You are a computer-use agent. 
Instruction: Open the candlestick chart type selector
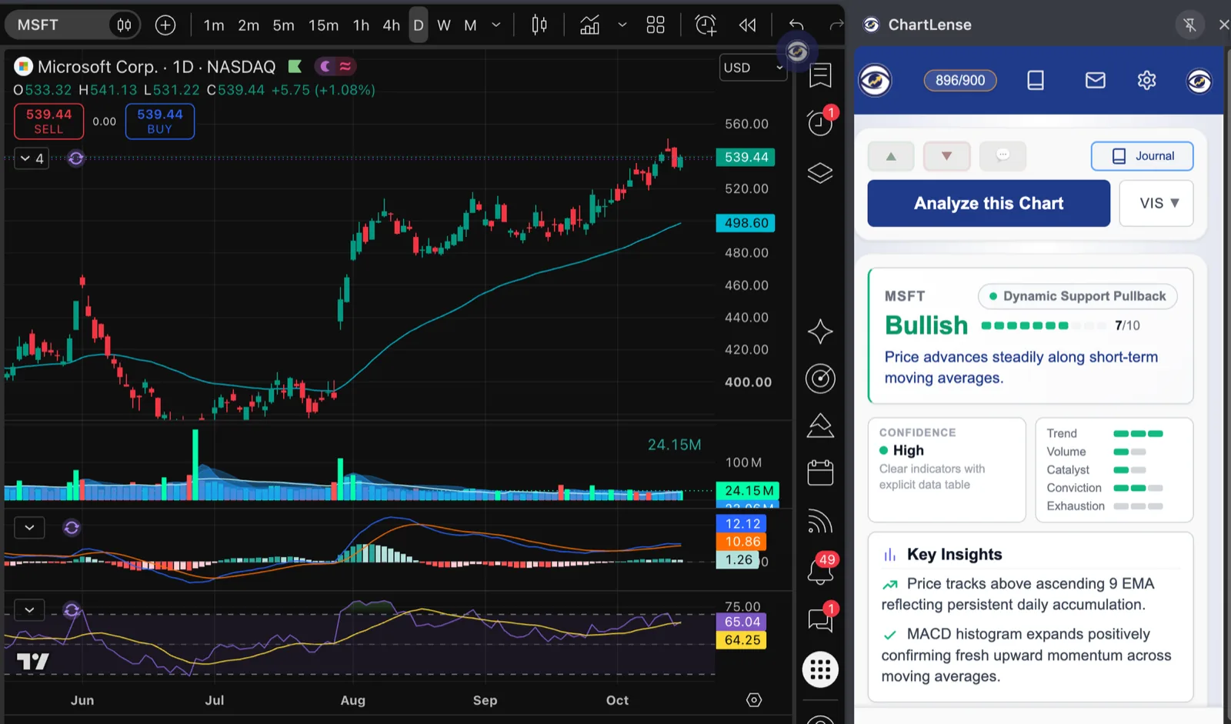click(x=539, y=25)
